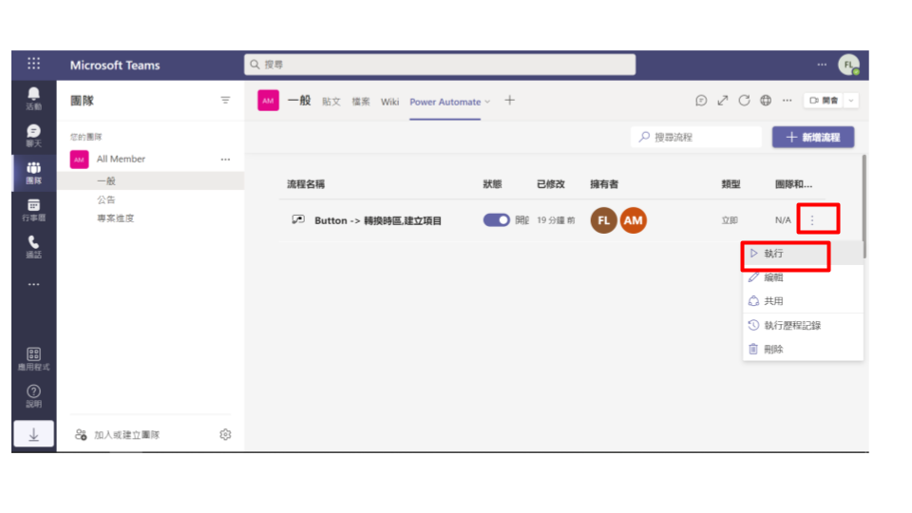
Task: Click the download desktop app icon
Action: (34, 434)
